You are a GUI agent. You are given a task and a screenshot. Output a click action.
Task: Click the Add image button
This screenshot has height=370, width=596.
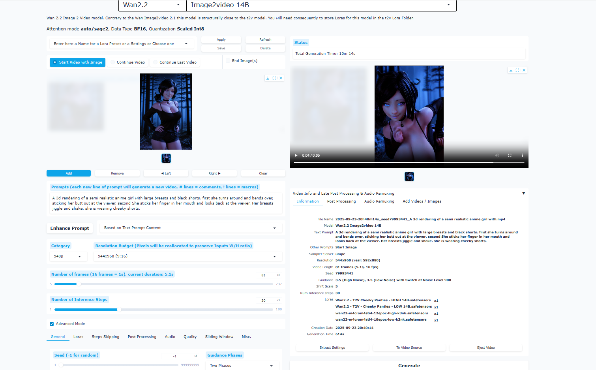69,173
